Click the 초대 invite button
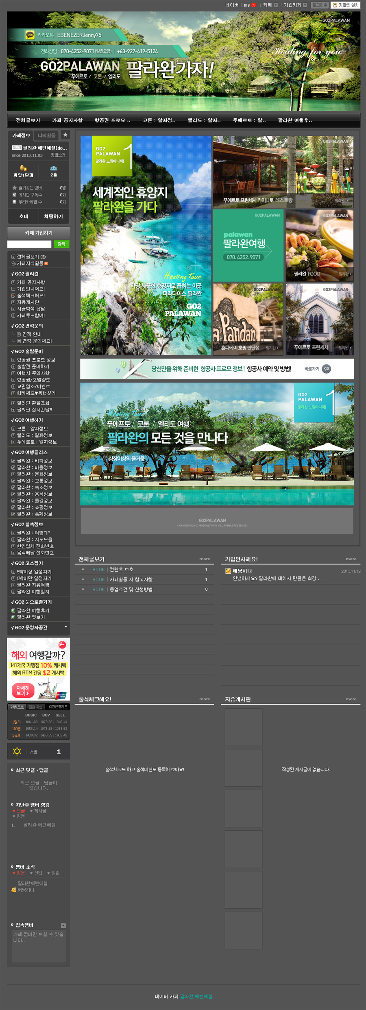This screenshot has width=366, height=1010. pos(24,217)
